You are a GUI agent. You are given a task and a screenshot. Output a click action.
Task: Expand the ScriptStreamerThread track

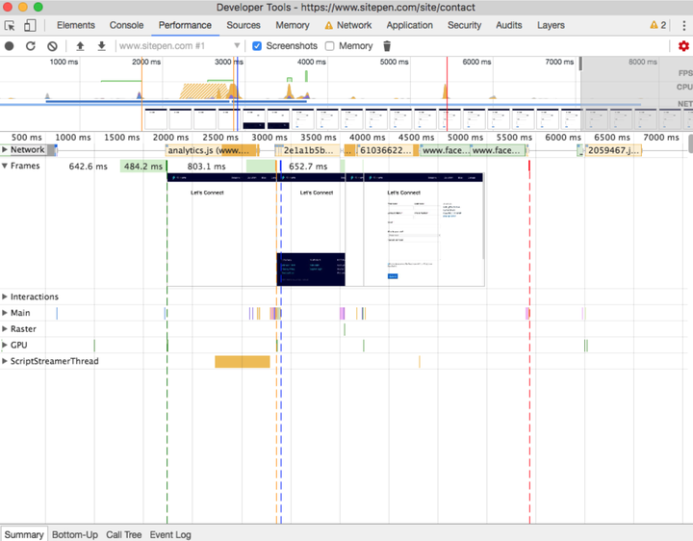coord(5,361)
